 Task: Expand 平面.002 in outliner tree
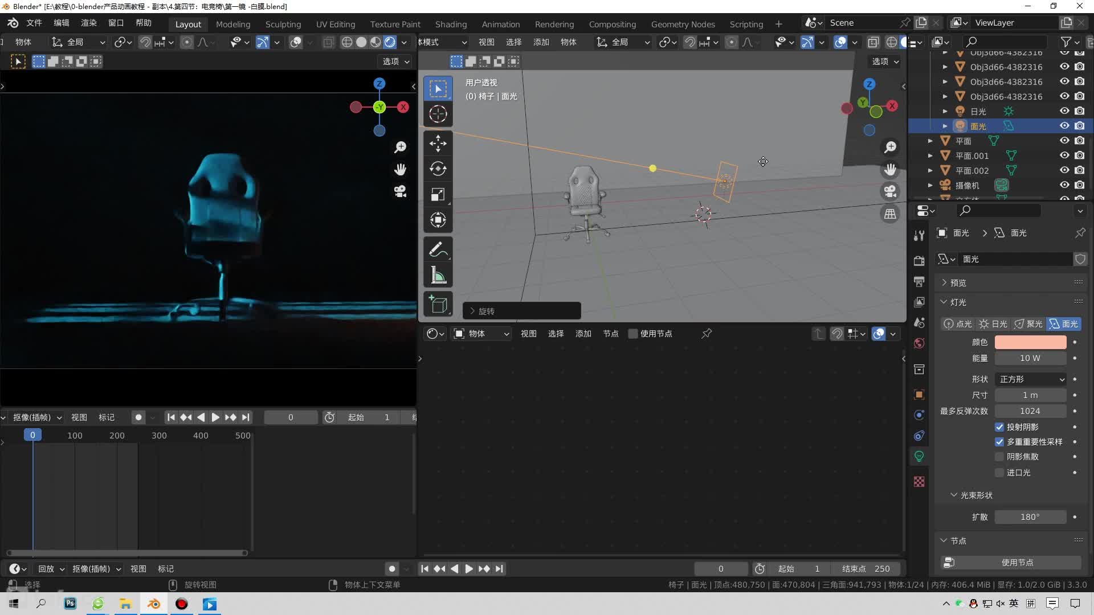click(x=930, y=170)
